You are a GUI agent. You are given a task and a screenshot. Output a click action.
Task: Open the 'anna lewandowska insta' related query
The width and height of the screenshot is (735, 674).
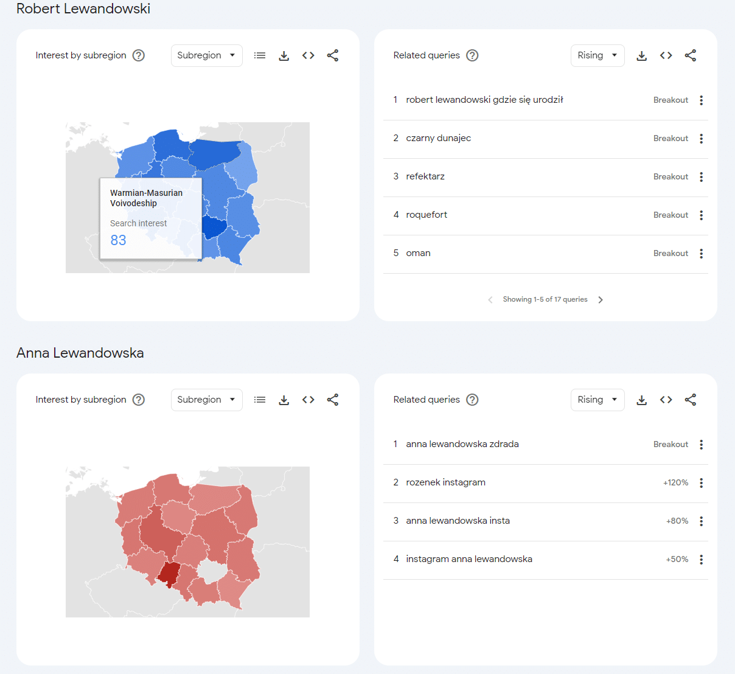[x=458, y=521]
